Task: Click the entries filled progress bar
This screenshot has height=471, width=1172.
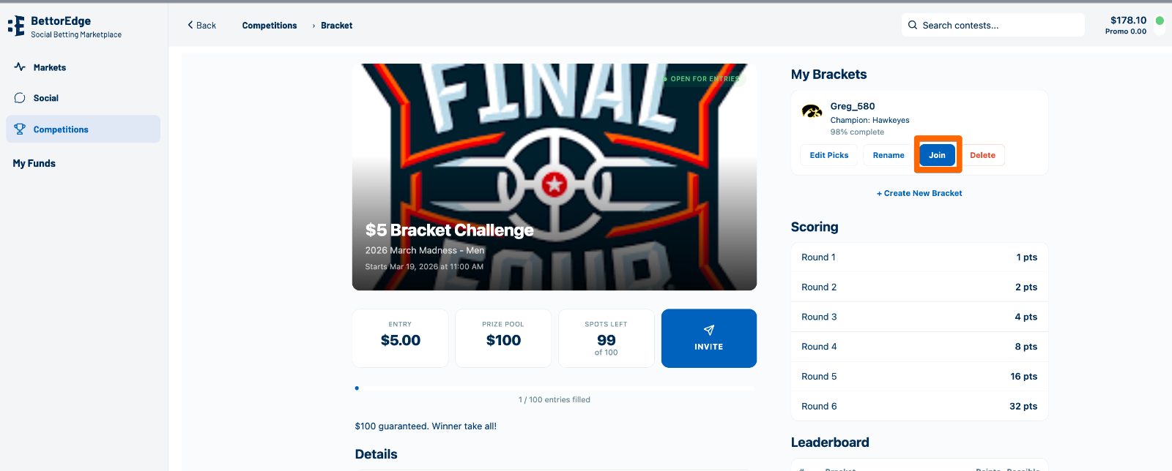Action: click(554, 388)
